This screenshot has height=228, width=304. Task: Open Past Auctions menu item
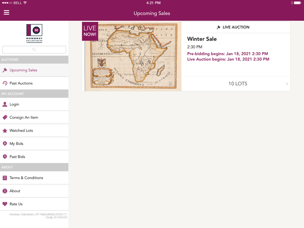click(34, 83)
